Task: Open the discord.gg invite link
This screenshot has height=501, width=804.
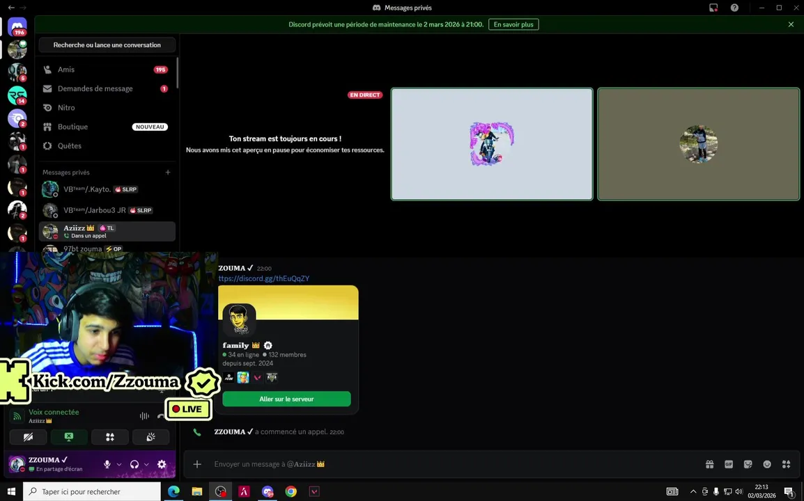Action: coord(263,278)
